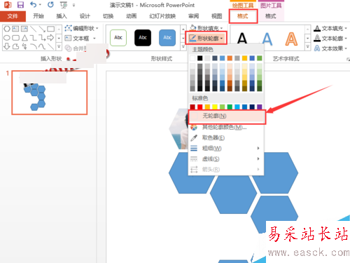Select the 格式 tab under 绘图工具

[x=243, y=16]
